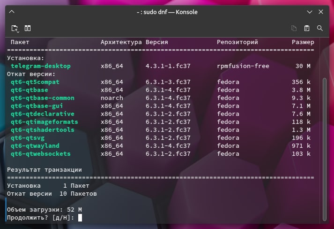Click qt6-qtshadertools package name
334x229 pixels.
43,130
